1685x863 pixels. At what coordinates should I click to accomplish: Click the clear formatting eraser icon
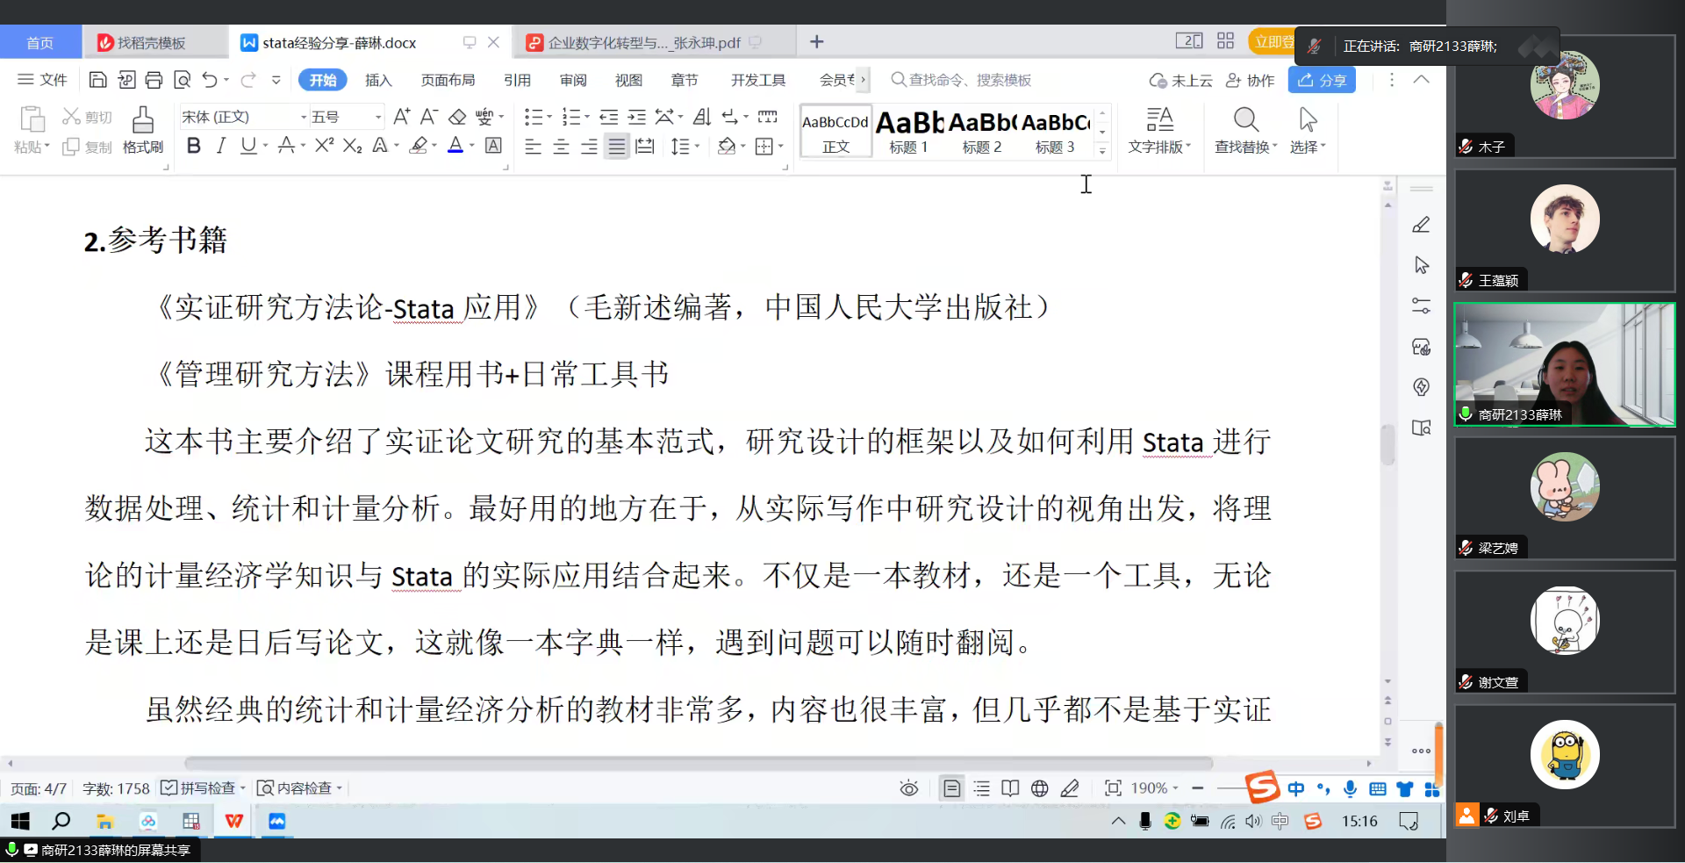[x=457, y=117]
